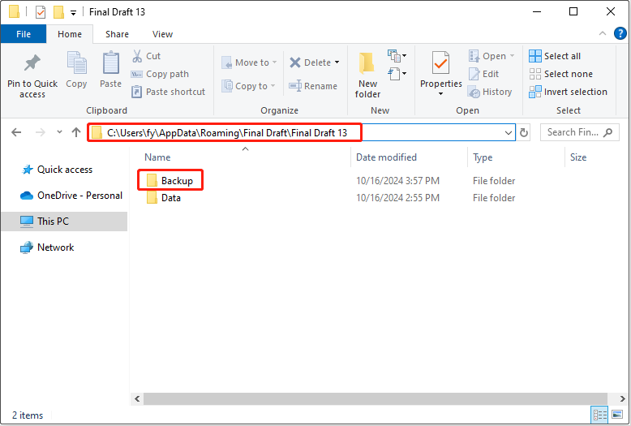Select This PC in navigation pane
Image resolution: width=631 pixels, height=426 pixels.
[64, 221]
